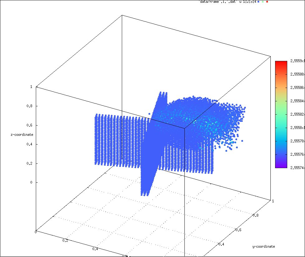Click the blue point marker in the legend

pyautogui.click(x=258, y=2)
